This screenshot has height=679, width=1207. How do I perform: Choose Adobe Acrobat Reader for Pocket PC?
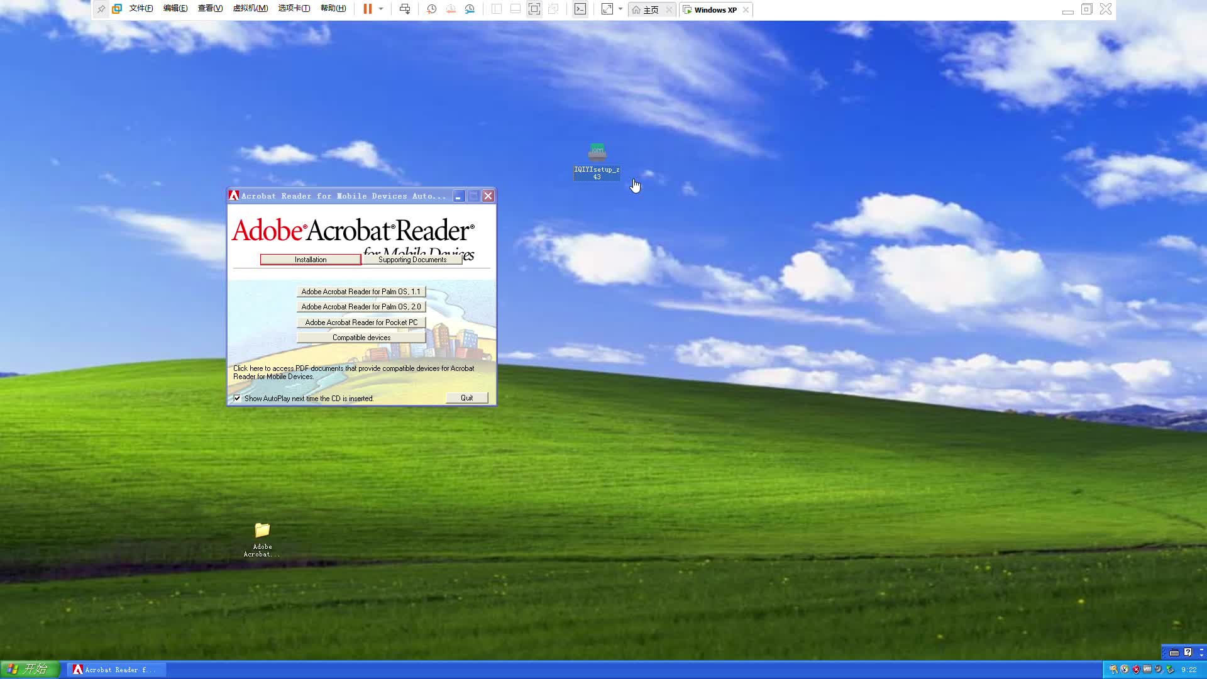[361, 323]
